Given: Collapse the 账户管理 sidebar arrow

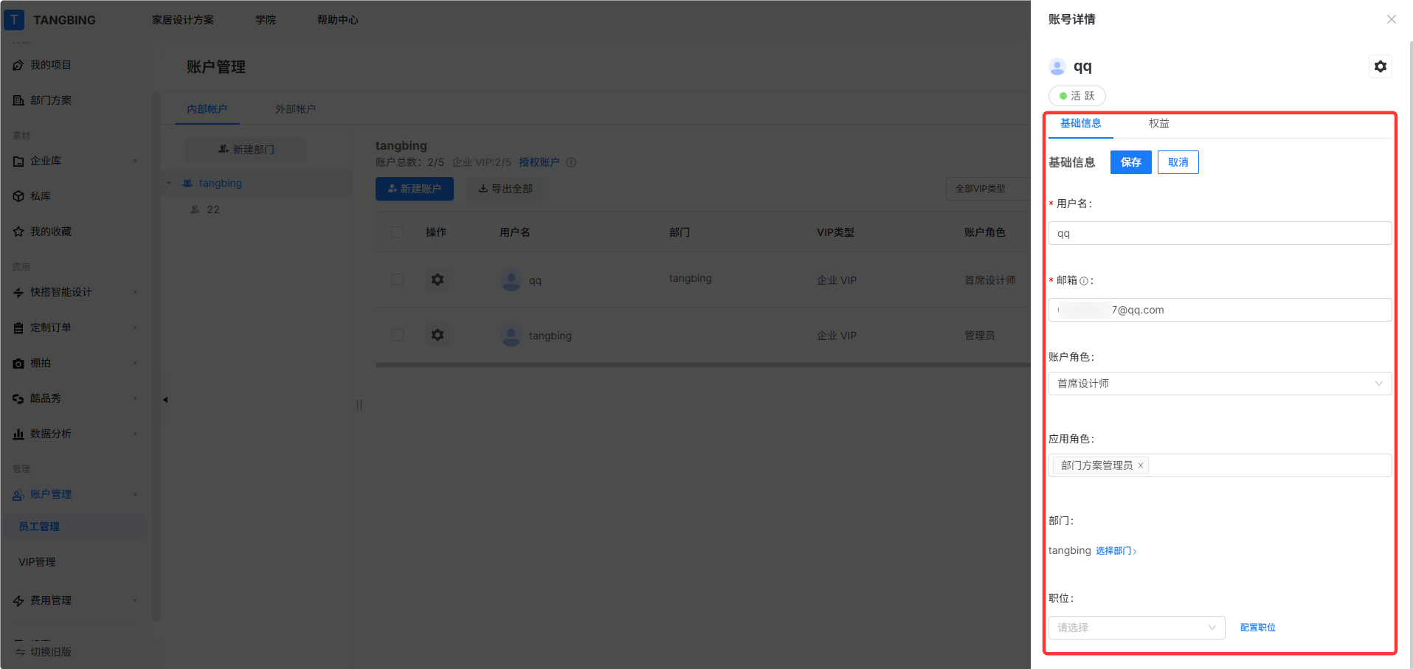Looking at the screenshot, I should pyautogui.click(x=135, y=494).
